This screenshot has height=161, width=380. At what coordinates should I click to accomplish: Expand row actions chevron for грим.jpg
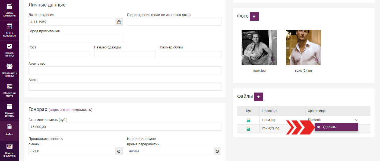coord(356,120)
